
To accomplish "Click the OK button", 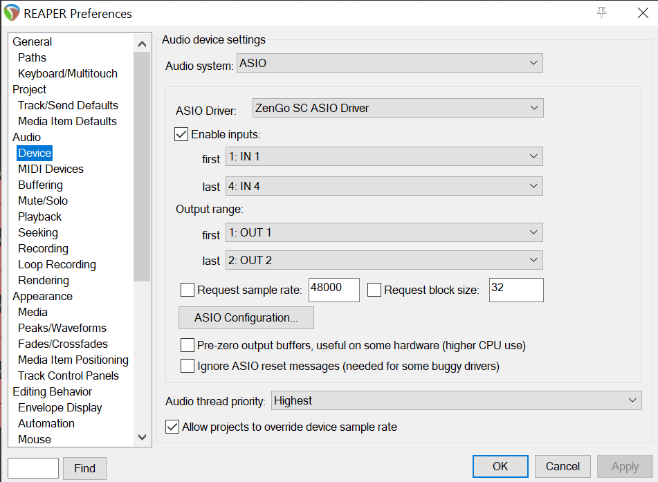I will coord(500,467).
